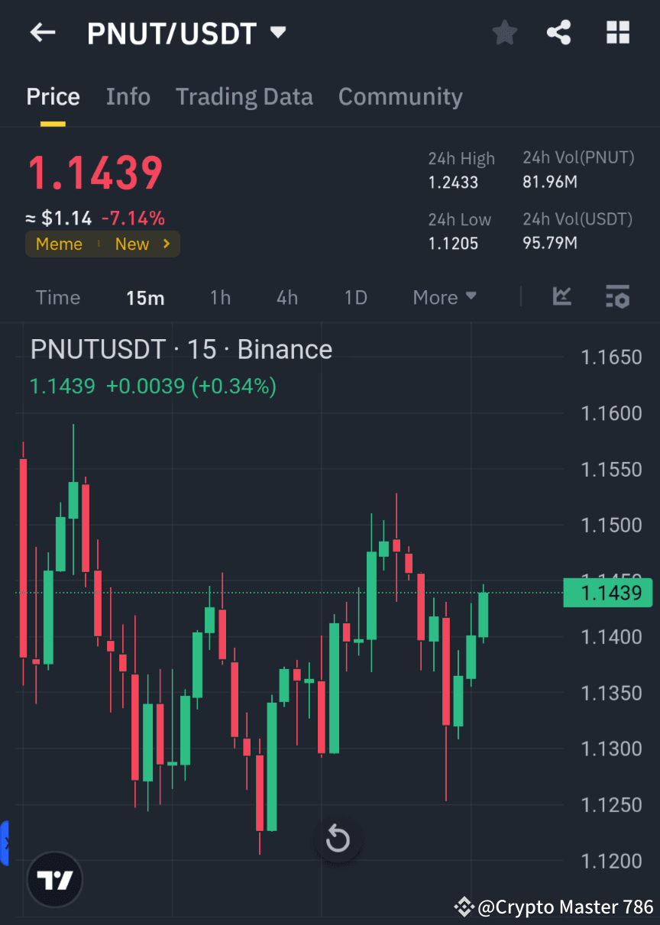This screenshot has height=925, width=660.
Task: Select the Time interval option
Action: 58,298
